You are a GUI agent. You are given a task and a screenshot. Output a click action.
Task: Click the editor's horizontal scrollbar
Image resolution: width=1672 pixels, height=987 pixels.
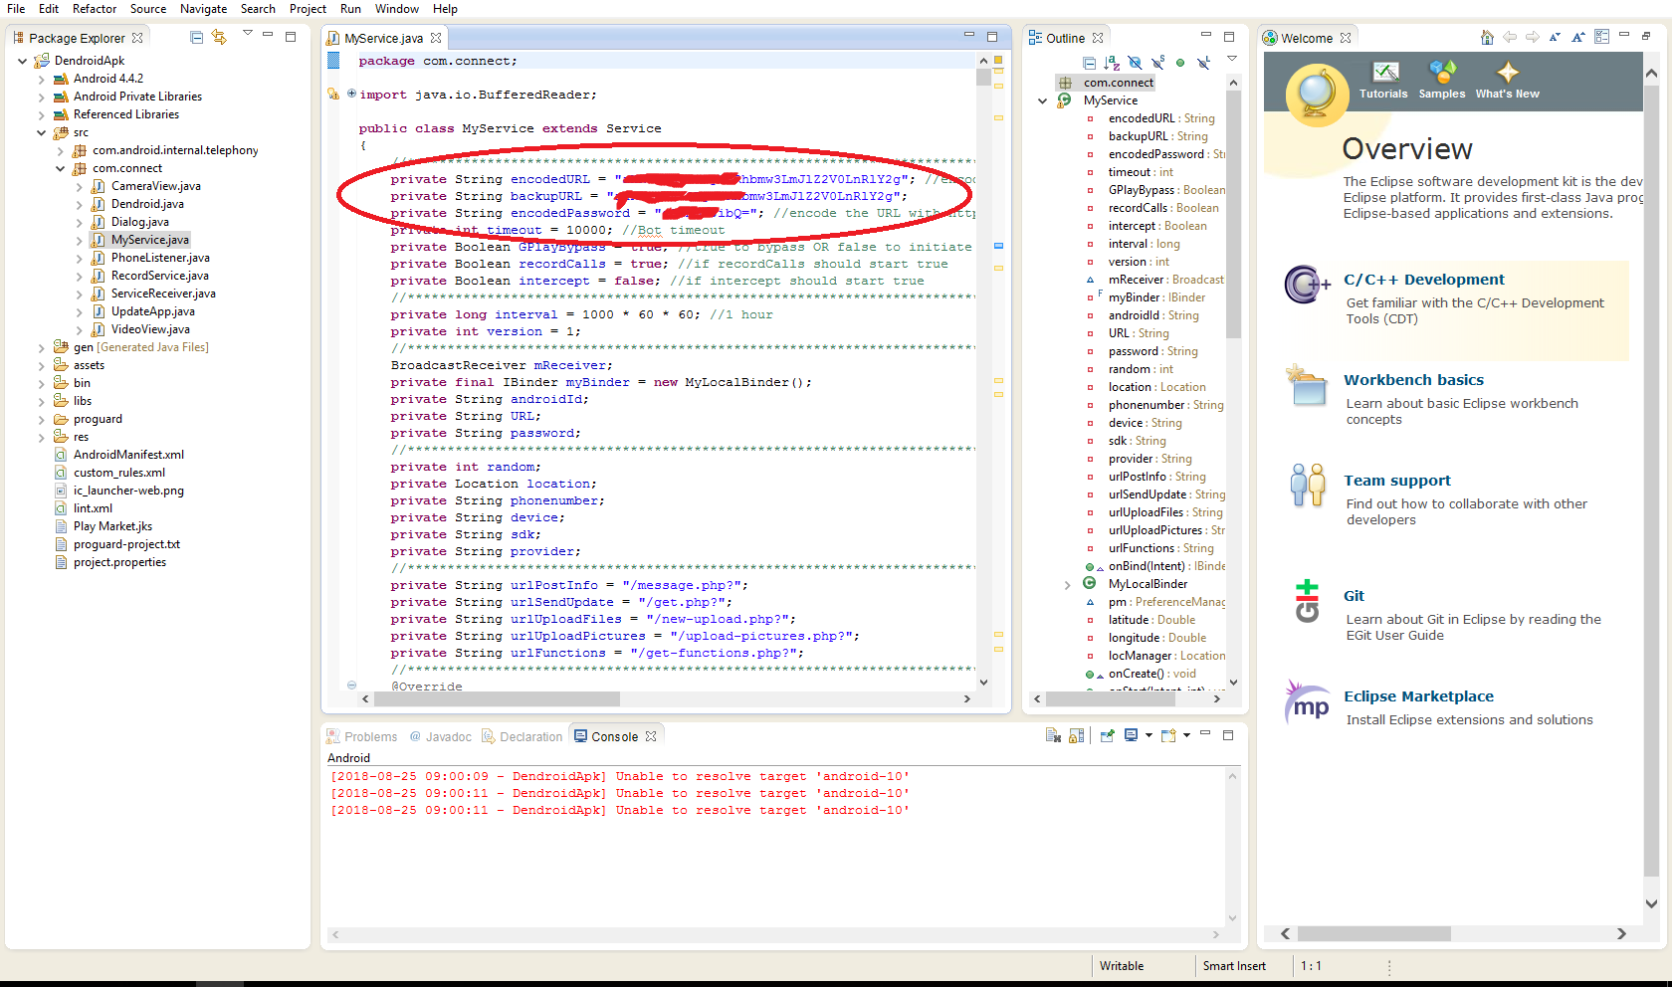point(498,699)
